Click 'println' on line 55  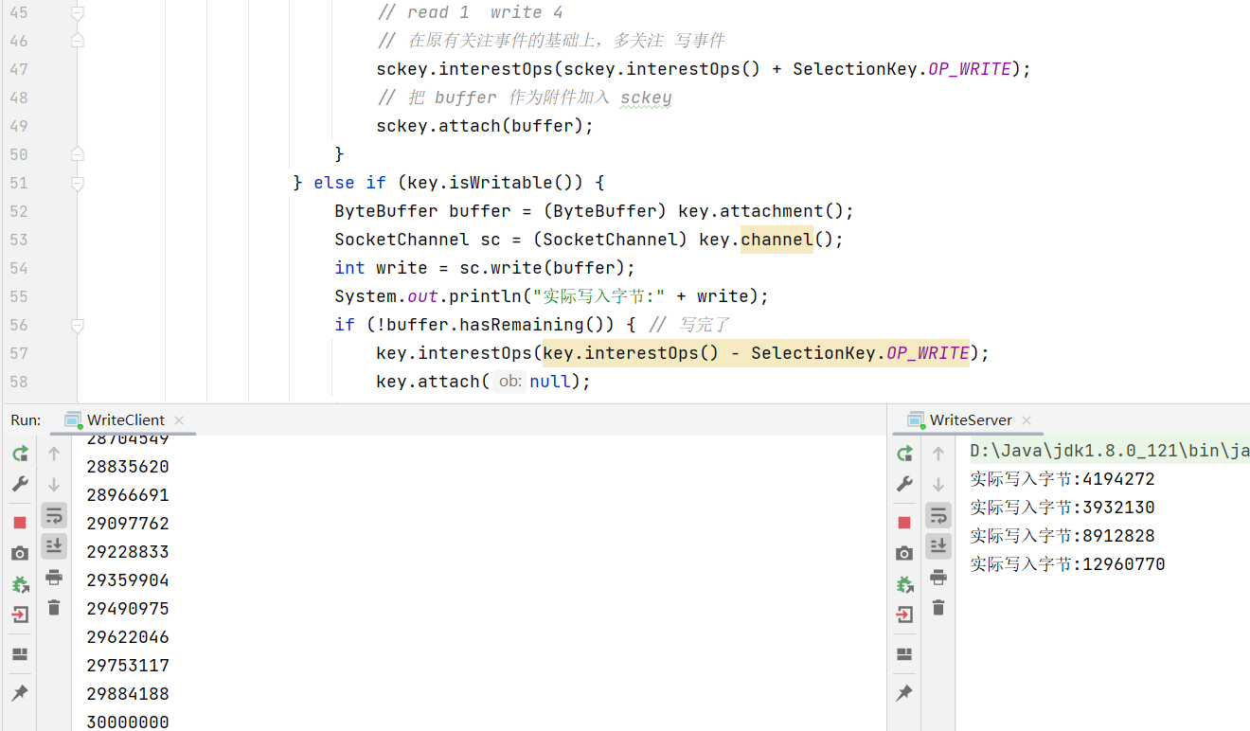485,296
